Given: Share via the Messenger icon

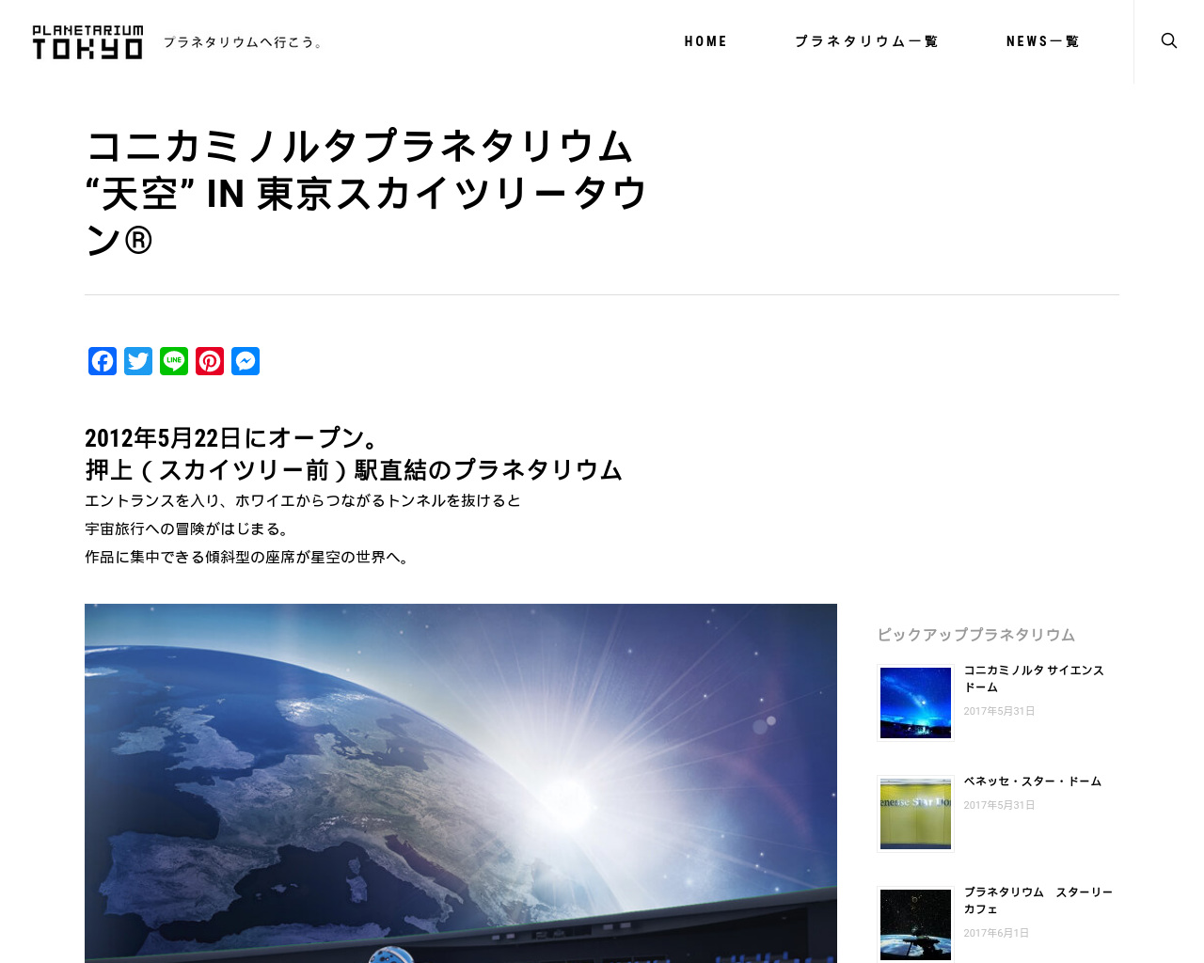Looking at the screenshot, I should tap(246, 361).
